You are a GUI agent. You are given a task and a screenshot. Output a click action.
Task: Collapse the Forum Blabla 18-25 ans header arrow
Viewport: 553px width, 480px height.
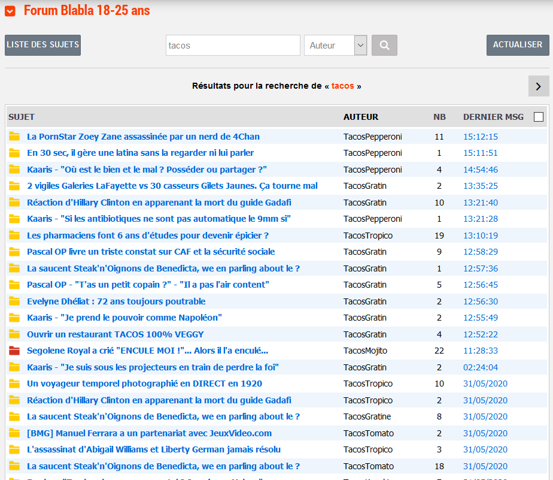click(x=10, y=11)
